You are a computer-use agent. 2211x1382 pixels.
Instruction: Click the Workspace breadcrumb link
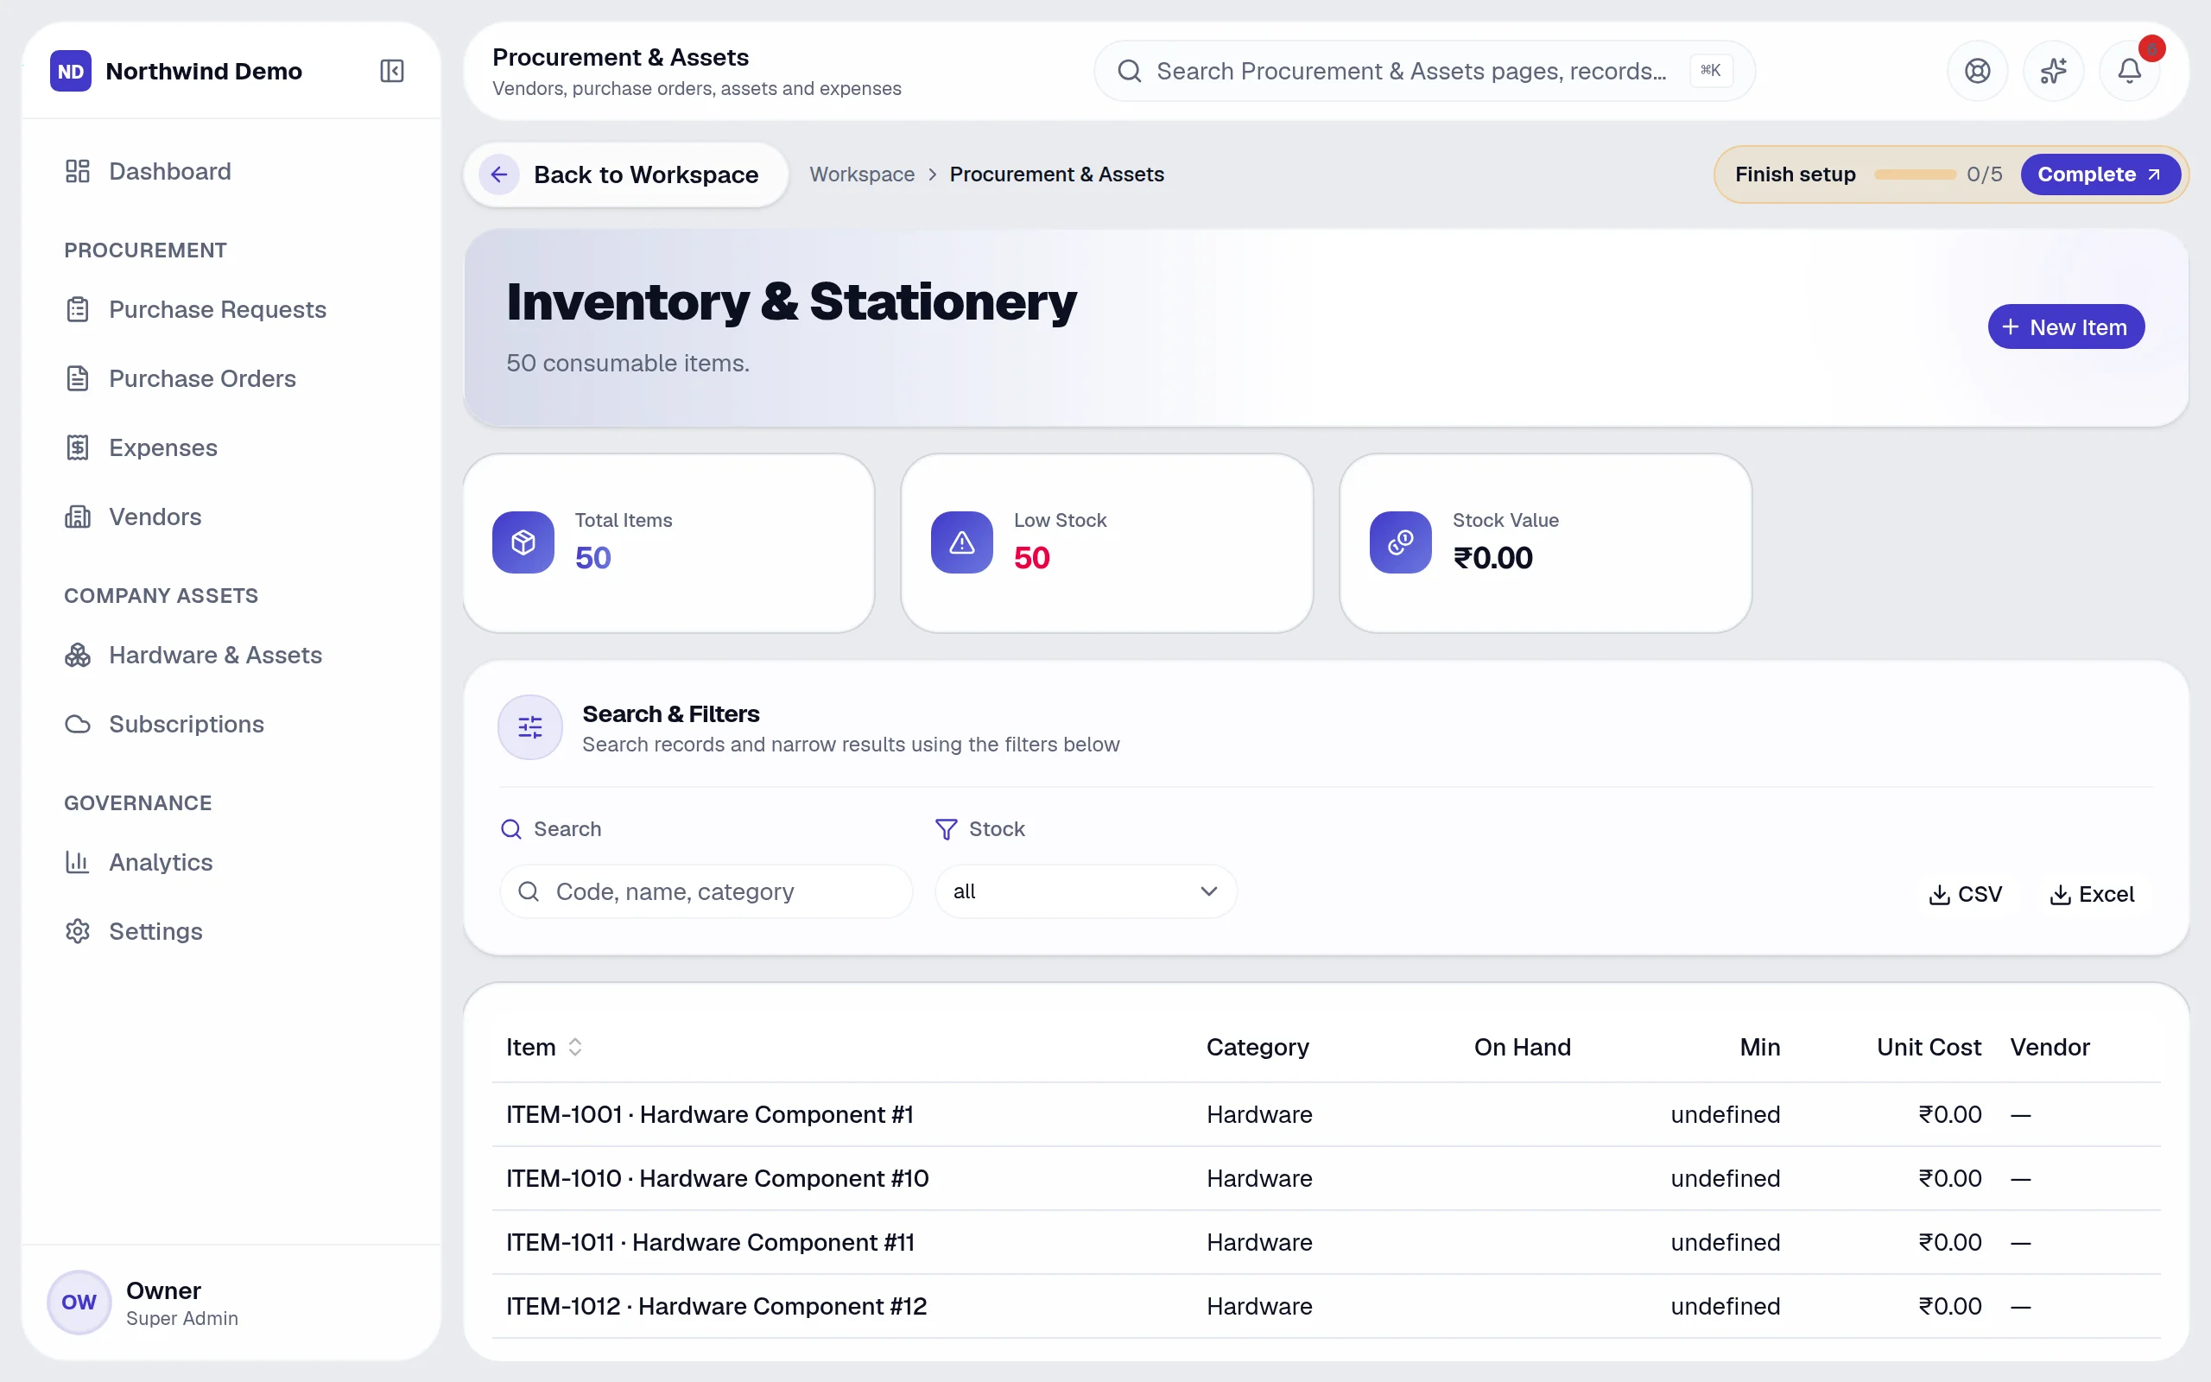tap(862, 174)
